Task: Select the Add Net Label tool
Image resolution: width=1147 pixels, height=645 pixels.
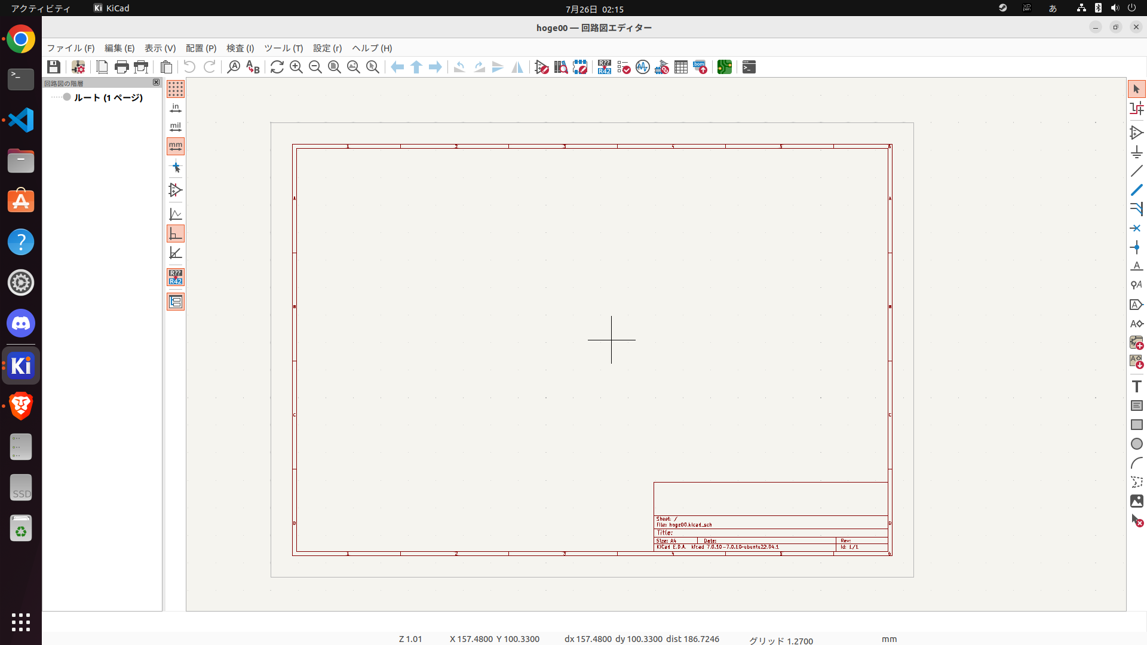Action: point(1136,266)
